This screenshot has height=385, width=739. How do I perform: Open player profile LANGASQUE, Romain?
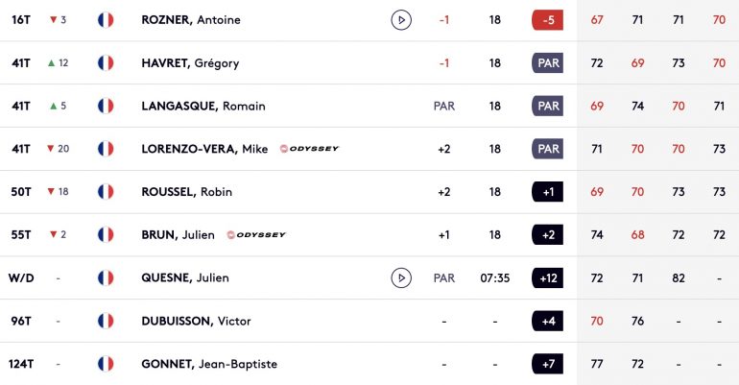203,106
